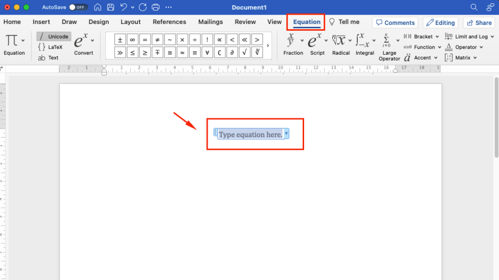Select the Radical structure icon

point(341,44)
